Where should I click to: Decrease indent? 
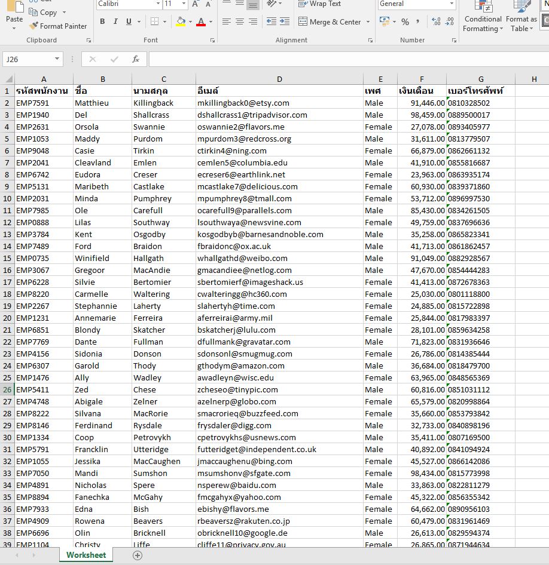pos(272,22)
